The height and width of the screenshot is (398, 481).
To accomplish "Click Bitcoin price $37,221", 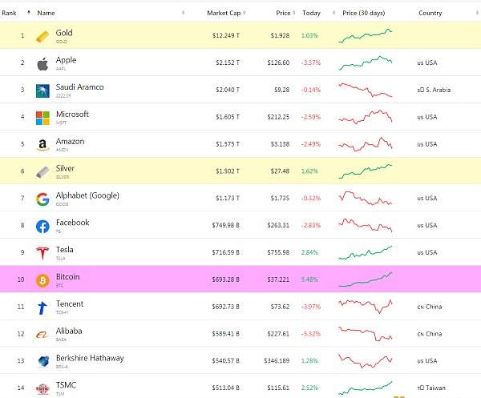I will pyautogui.click(x=278, y=279).
